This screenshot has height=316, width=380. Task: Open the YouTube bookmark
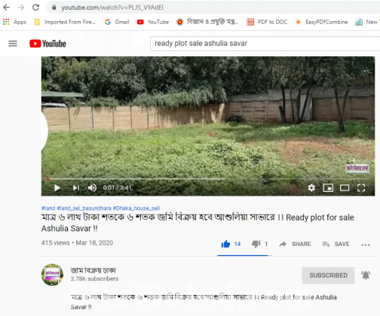153,22
